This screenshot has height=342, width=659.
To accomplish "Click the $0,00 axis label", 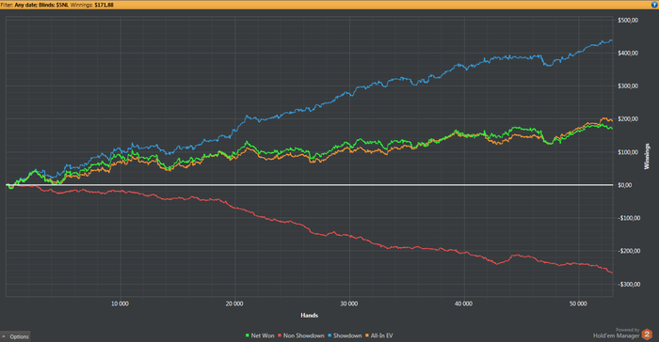I will point(625,185).
